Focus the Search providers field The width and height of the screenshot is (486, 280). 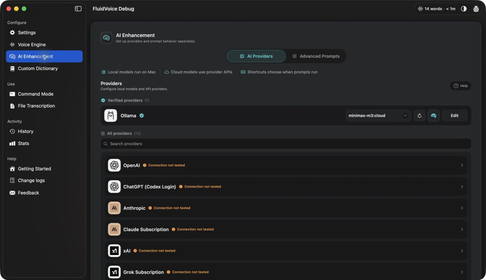pos(286,144)
